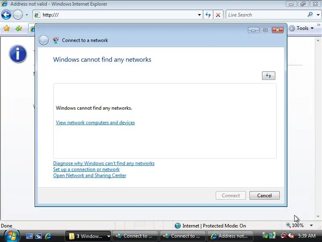Minimize the Connect to a network dialog
Viewport: 322px width, 242px height.
coord(254,30)
